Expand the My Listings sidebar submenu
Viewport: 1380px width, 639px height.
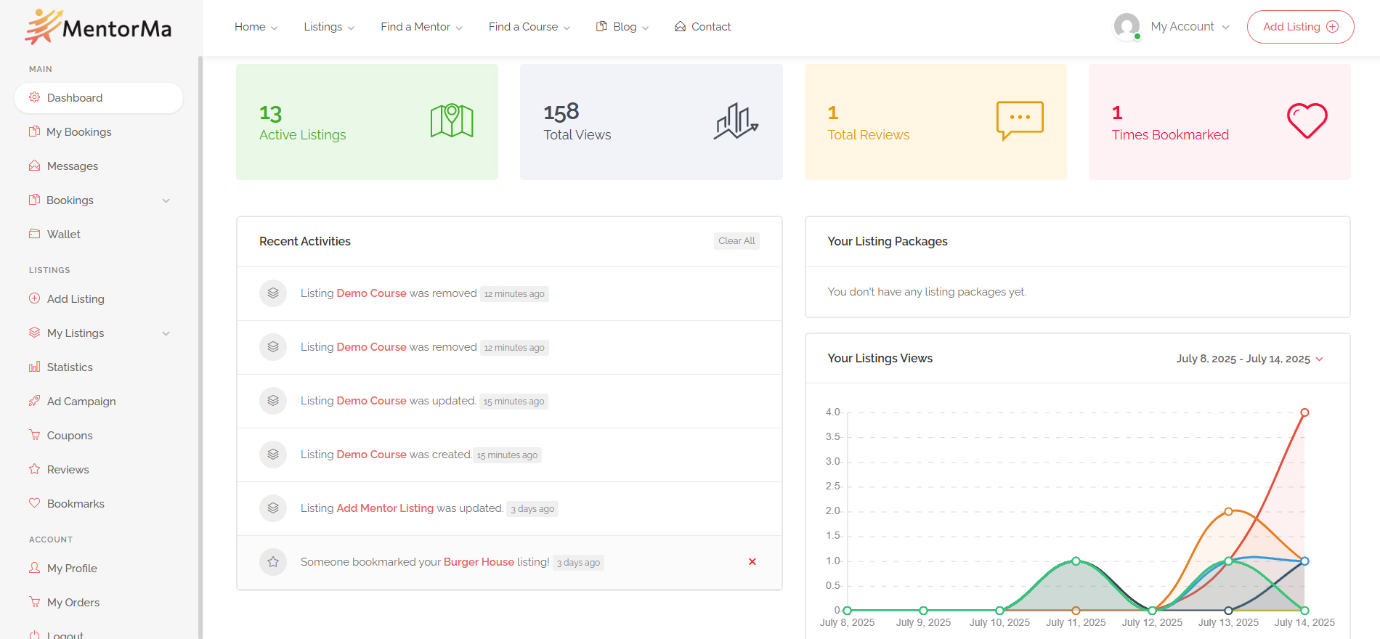[166, 333]
